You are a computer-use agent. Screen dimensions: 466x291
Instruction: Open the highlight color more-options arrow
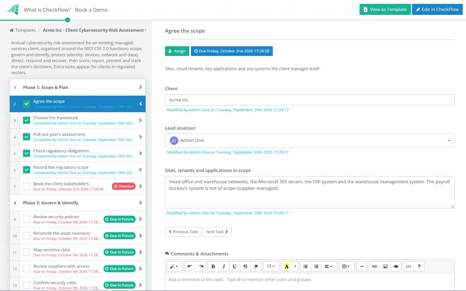click(295, 266)
